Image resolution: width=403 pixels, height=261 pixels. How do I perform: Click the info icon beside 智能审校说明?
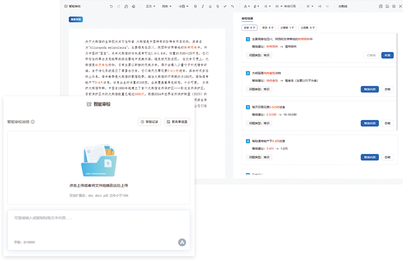(33, 122)
